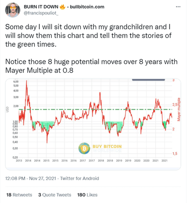
Task: Click the 2015 green shaded area
Action: tap(47, 125)
